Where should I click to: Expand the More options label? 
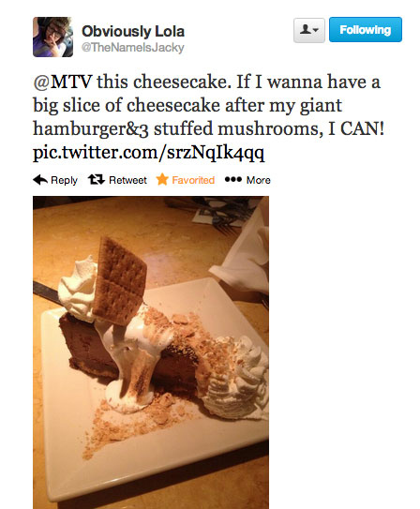[259, 180]
